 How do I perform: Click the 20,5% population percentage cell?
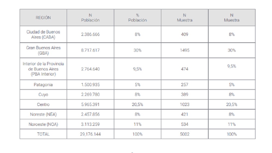[137, 104]
